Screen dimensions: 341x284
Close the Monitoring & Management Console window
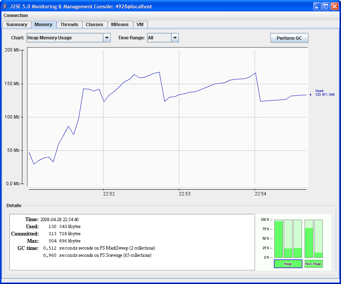point(335,6)
